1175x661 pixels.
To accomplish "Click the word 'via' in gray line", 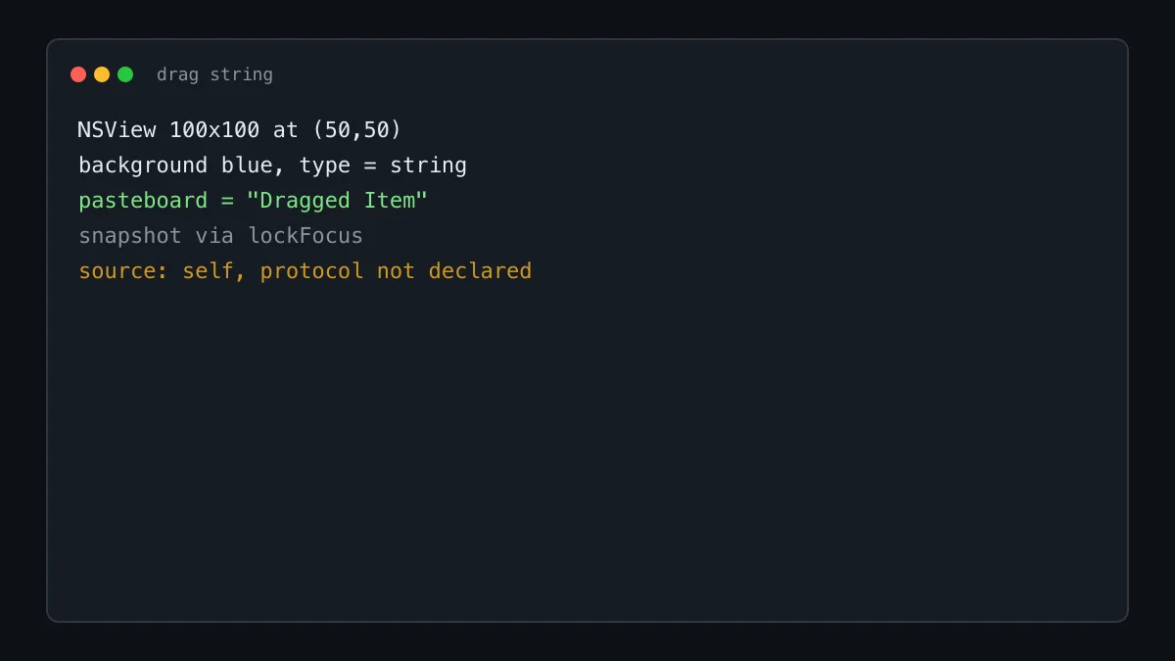I will click(214, 235).
